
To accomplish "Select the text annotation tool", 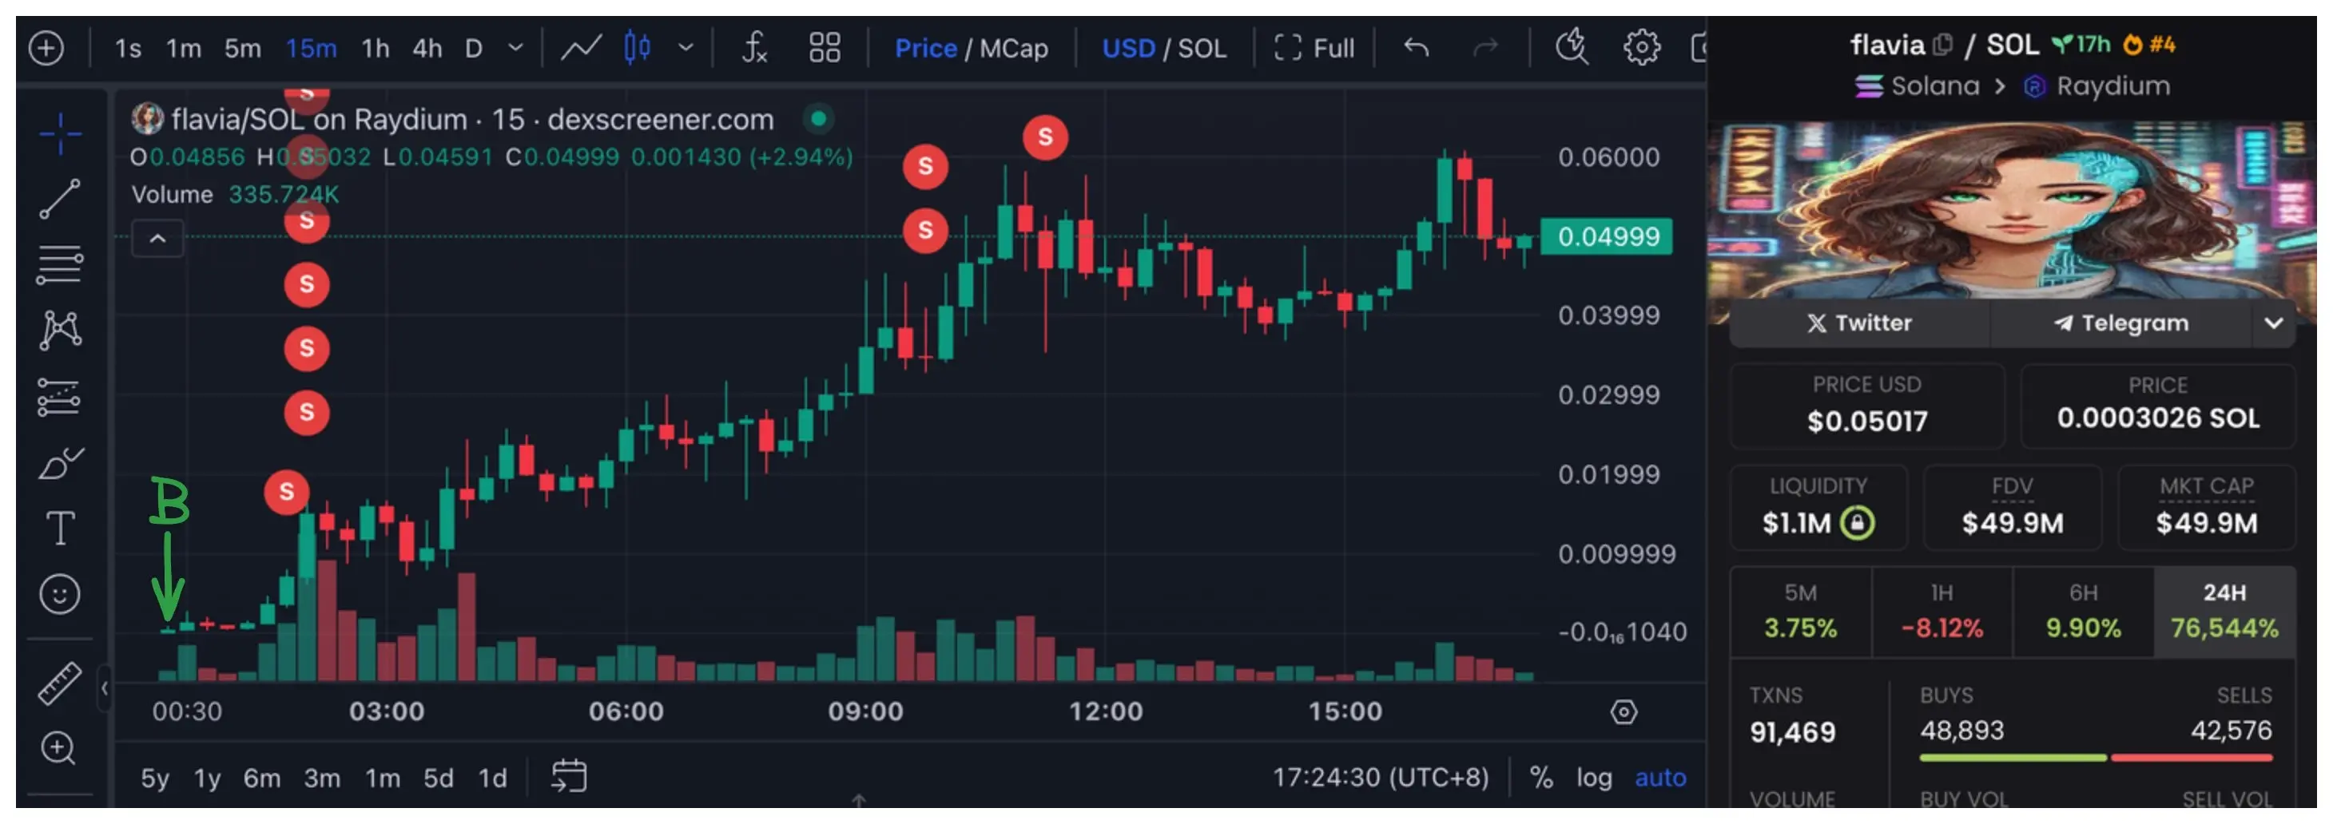I will point(60,528).
